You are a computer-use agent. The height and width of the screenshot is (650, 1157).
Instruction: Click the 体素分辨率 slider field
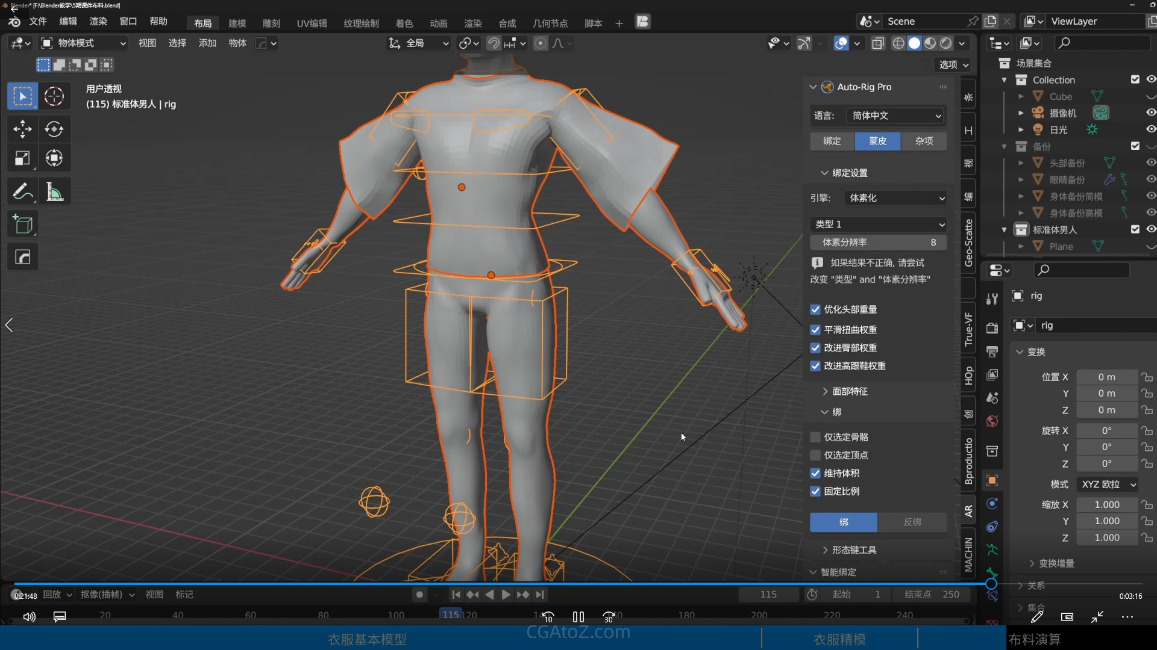pos(878,242)
